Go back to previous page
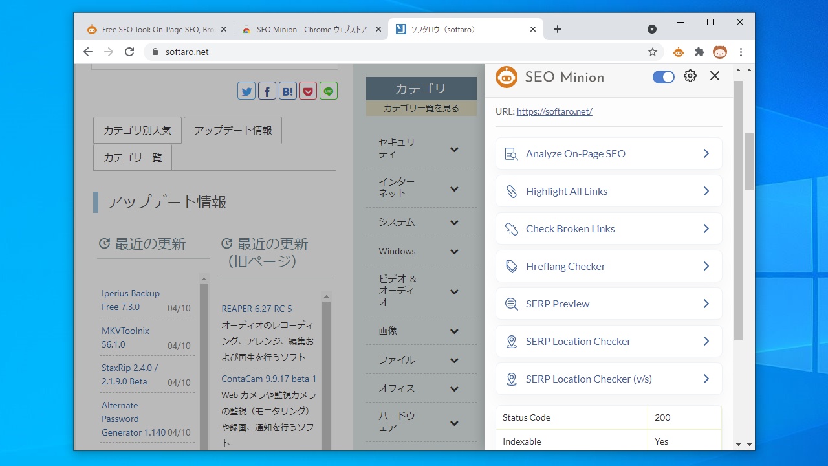Image resolution: width=828 pixels, height=466 pixels. 88,52
